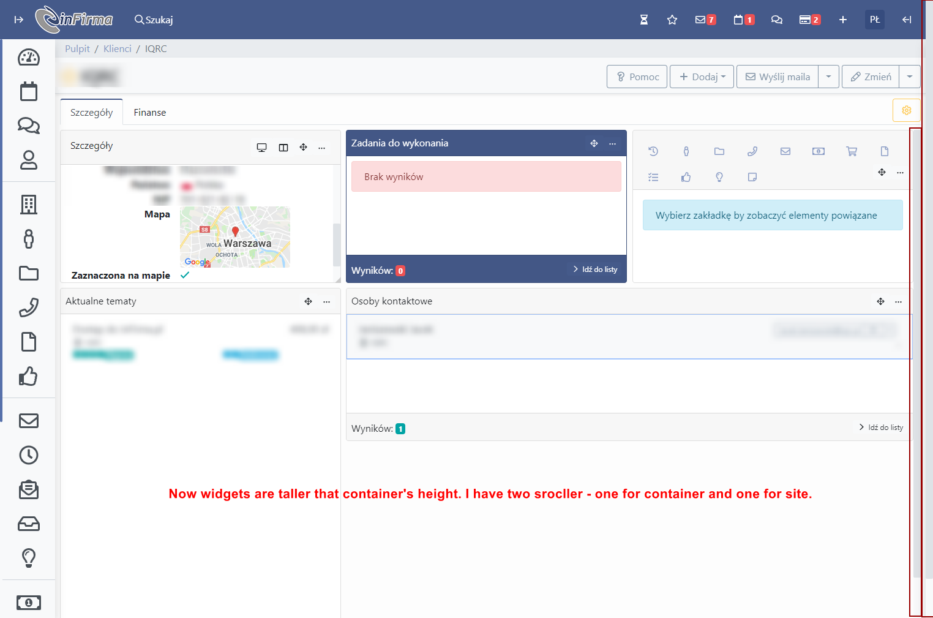Click Idź do listy in Osoby kontaktowe

(x=881, y=428)
